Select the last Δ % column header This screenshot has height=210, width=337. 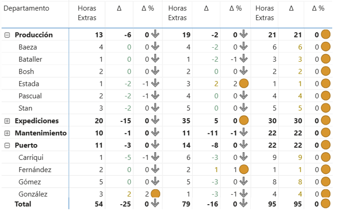pos(318,8)
